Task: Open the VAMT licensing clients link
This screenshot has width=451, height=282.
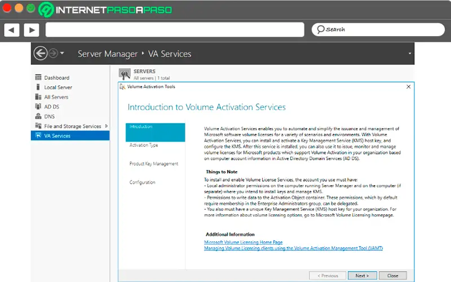Action: click(x=293, y=248)
